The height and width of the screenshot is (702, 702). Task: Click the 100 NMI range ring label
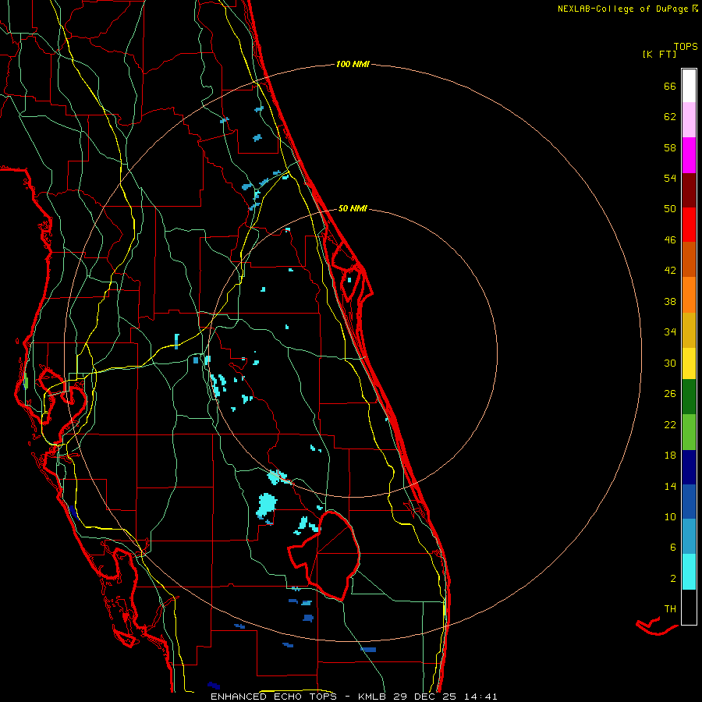coord(353,65)
